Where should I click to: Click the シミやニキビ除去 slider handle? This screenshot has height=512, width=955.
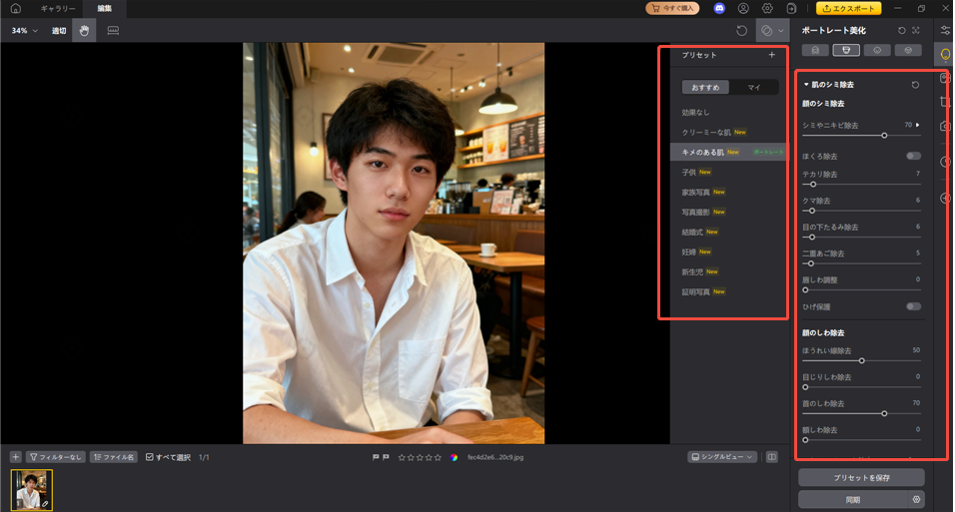884,135
